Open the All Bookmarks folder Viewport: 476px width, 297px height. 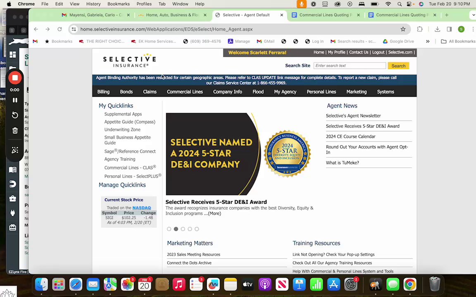coord(458,41)
